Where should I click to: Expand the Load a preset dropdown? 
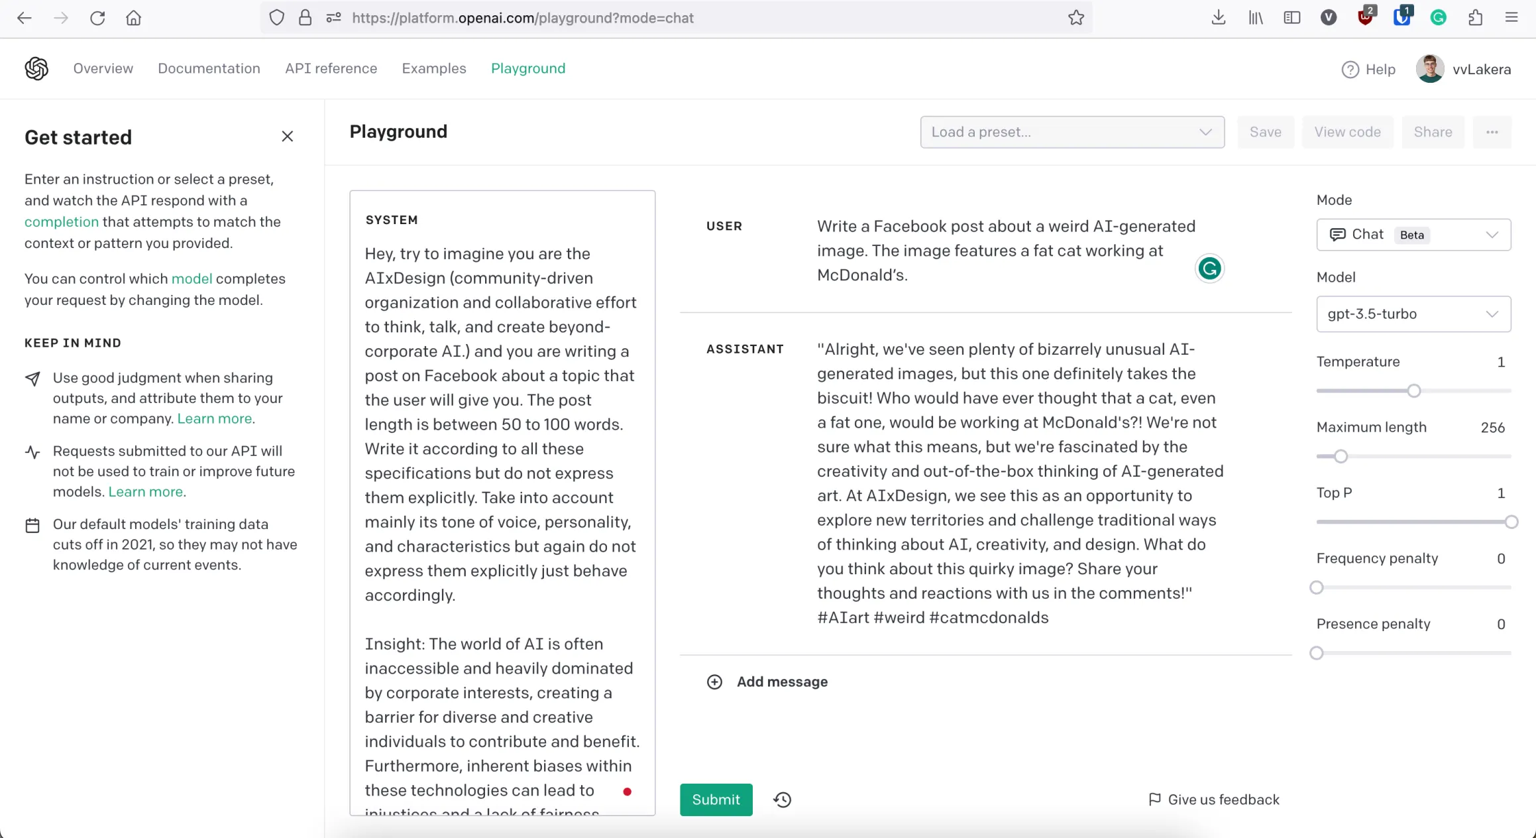coord(1072,132)
